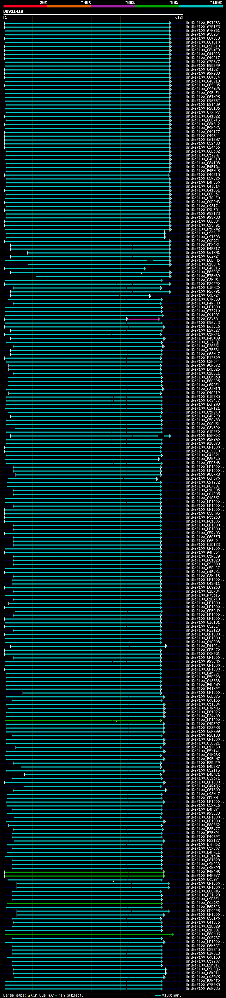Select hit label UniRef100_Q5KK41
The width and height of the screenshot is (226, 998).
203,334
